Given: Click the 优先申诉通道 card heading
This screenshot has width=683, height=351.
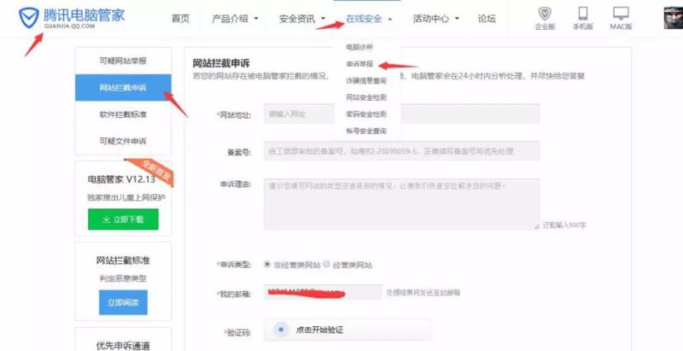Looking at the screenshot, I should coord(123,346).
